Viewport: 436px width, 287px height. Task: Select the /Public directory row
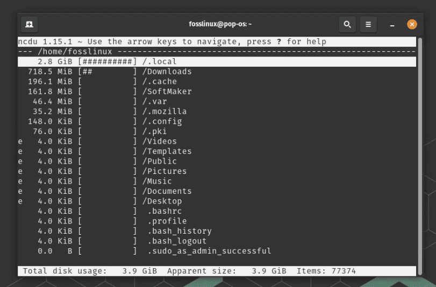pos(217,162)
